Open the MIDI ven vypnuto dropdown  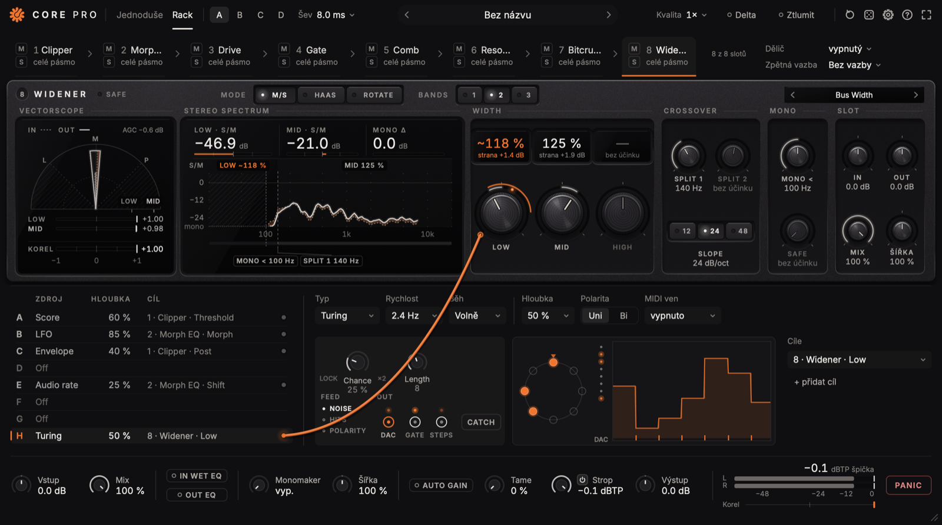point(682,316)
